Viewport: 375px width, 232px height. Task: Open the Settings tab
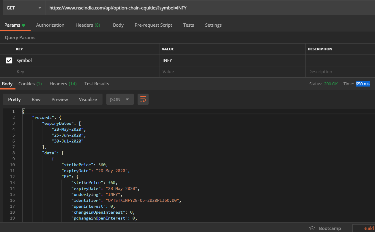tap(213, 25)
